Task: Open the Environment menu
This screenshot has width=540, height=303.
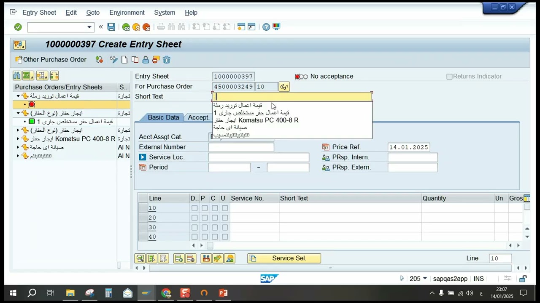Action: pos(127,13)
